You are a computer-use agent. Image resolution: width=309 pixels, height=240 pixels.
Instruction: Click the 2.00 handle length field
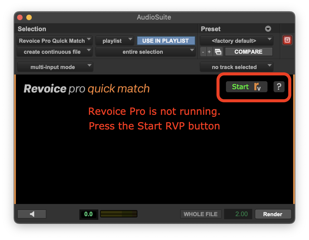coord(238,214)
